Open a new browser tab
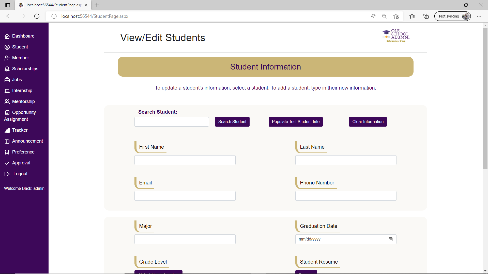 [97, 5]
